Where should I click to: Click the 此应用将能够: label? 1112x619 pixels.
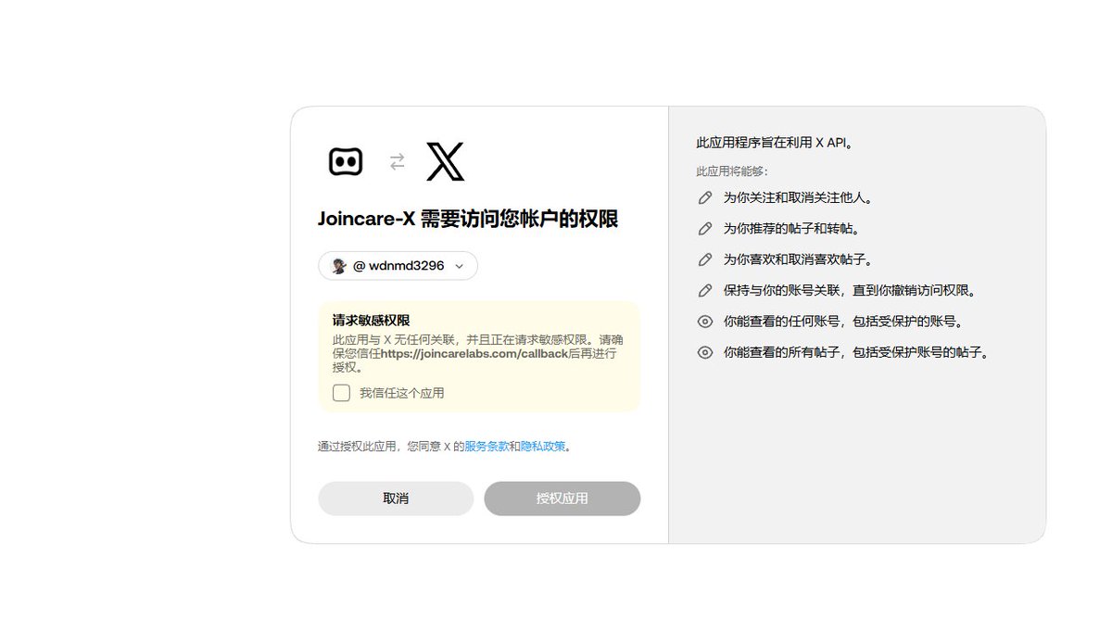[x=732, y=171]
